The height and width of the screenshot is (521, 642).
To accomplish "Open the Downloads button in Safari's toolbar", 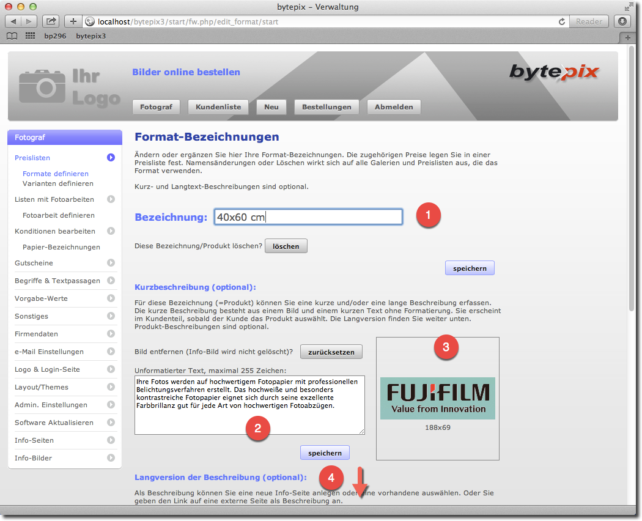I will 622,21.
